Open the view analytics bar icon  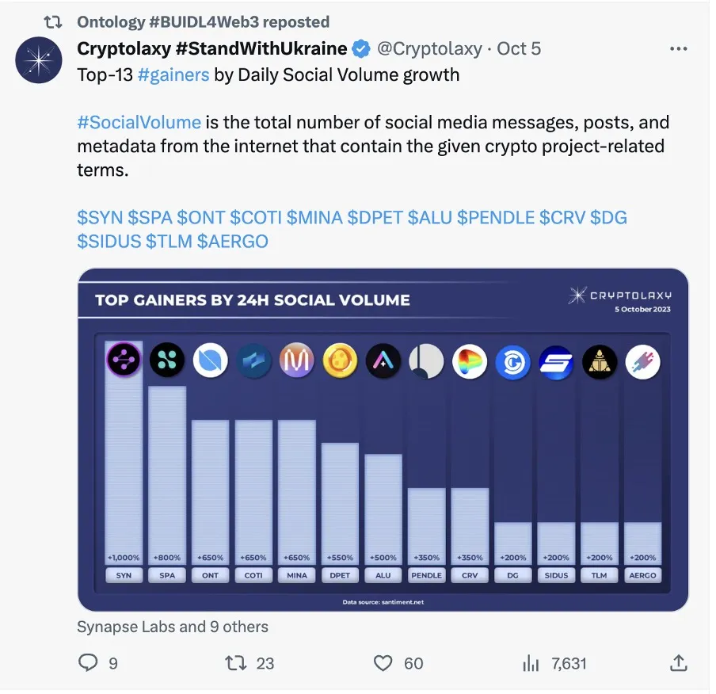coord(531,663)
